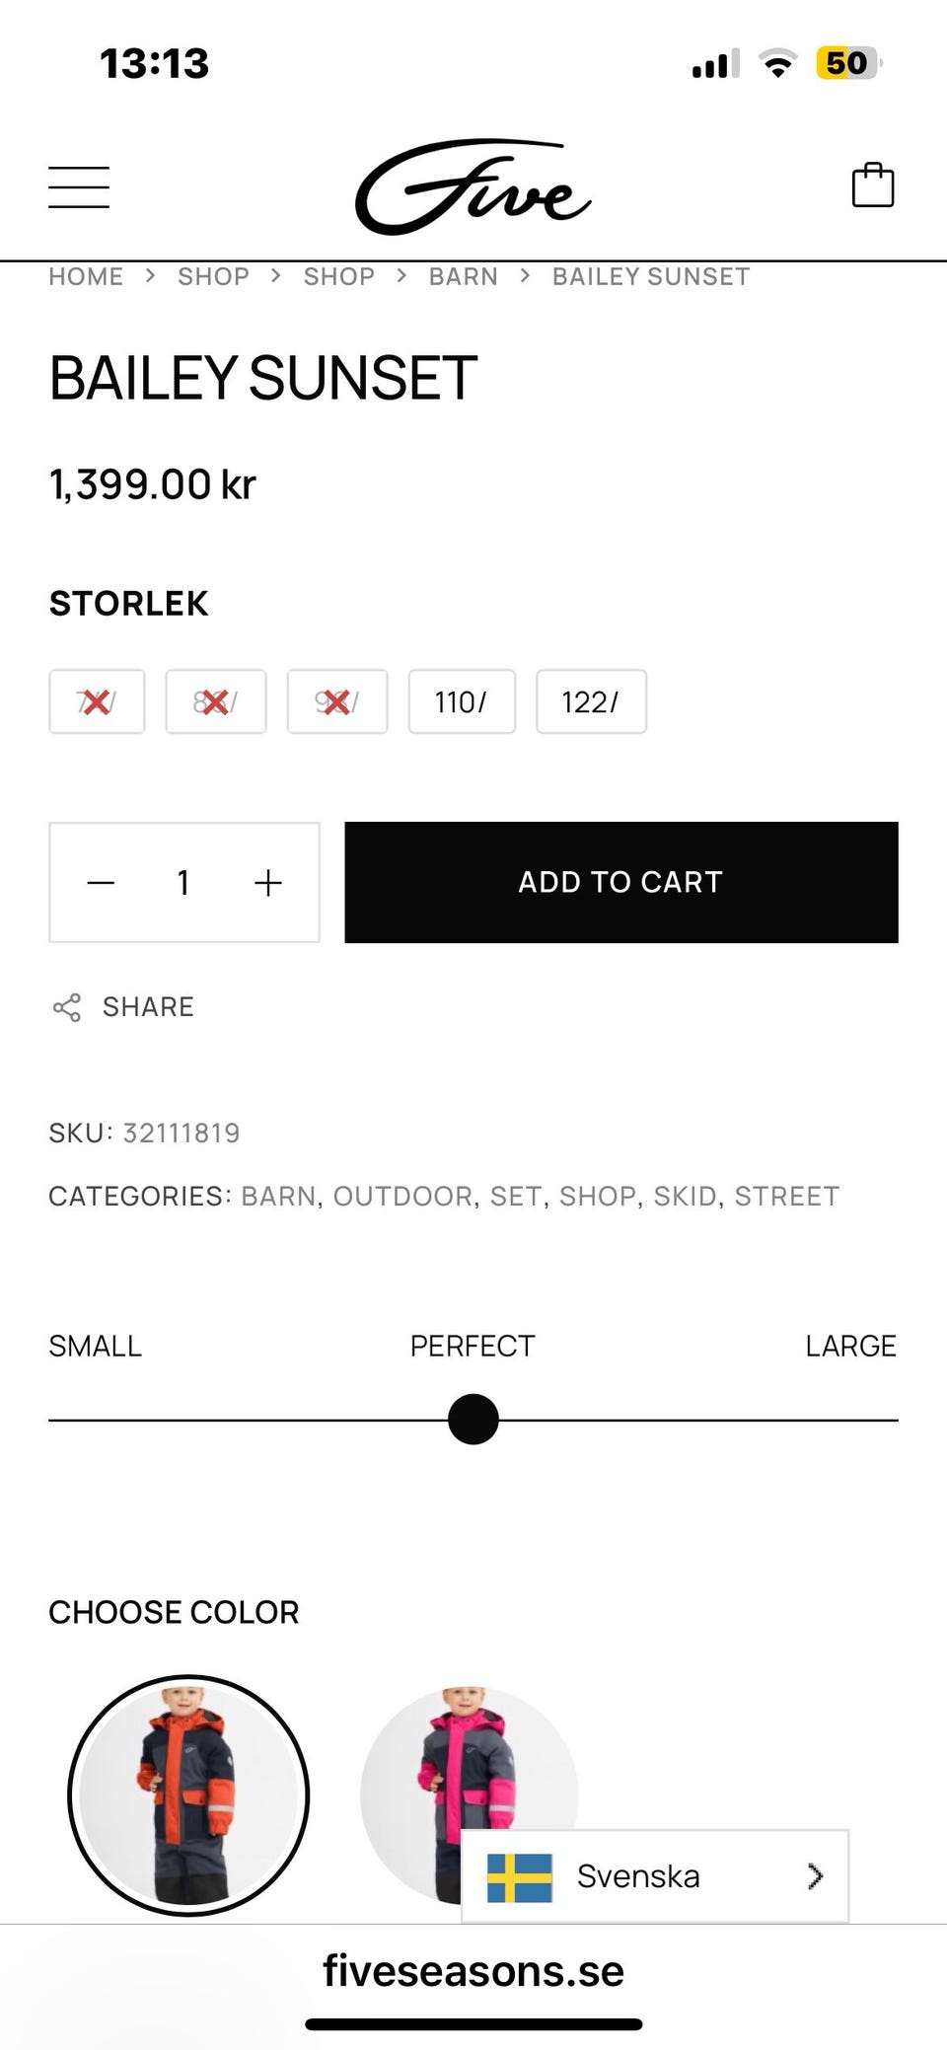Expand the Svenska language selector chevron

815,1876
